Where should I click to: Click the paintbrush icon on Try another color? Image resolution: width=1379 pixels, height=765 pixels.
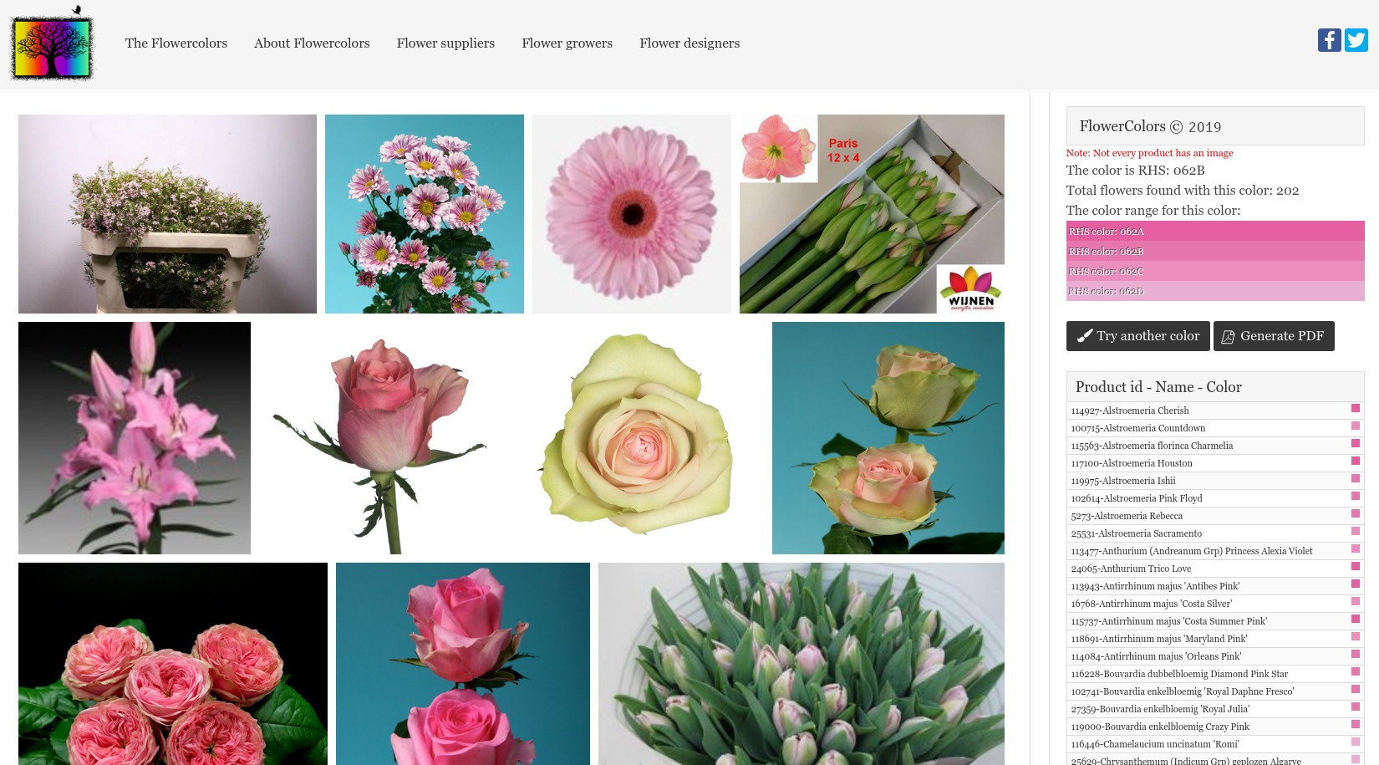1085,336
